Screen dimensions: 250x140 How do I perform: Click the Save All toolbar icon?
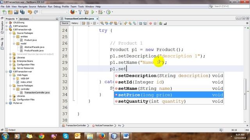22,12
